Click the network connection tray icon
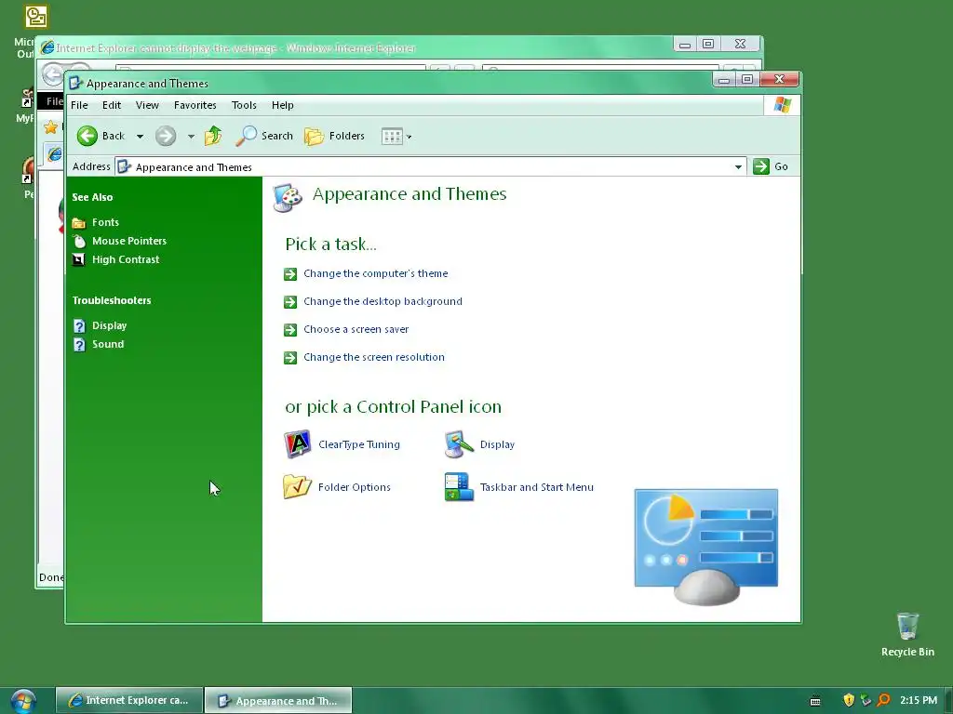The width and height of the screenshot is (953, 714). tap(866, 700)
